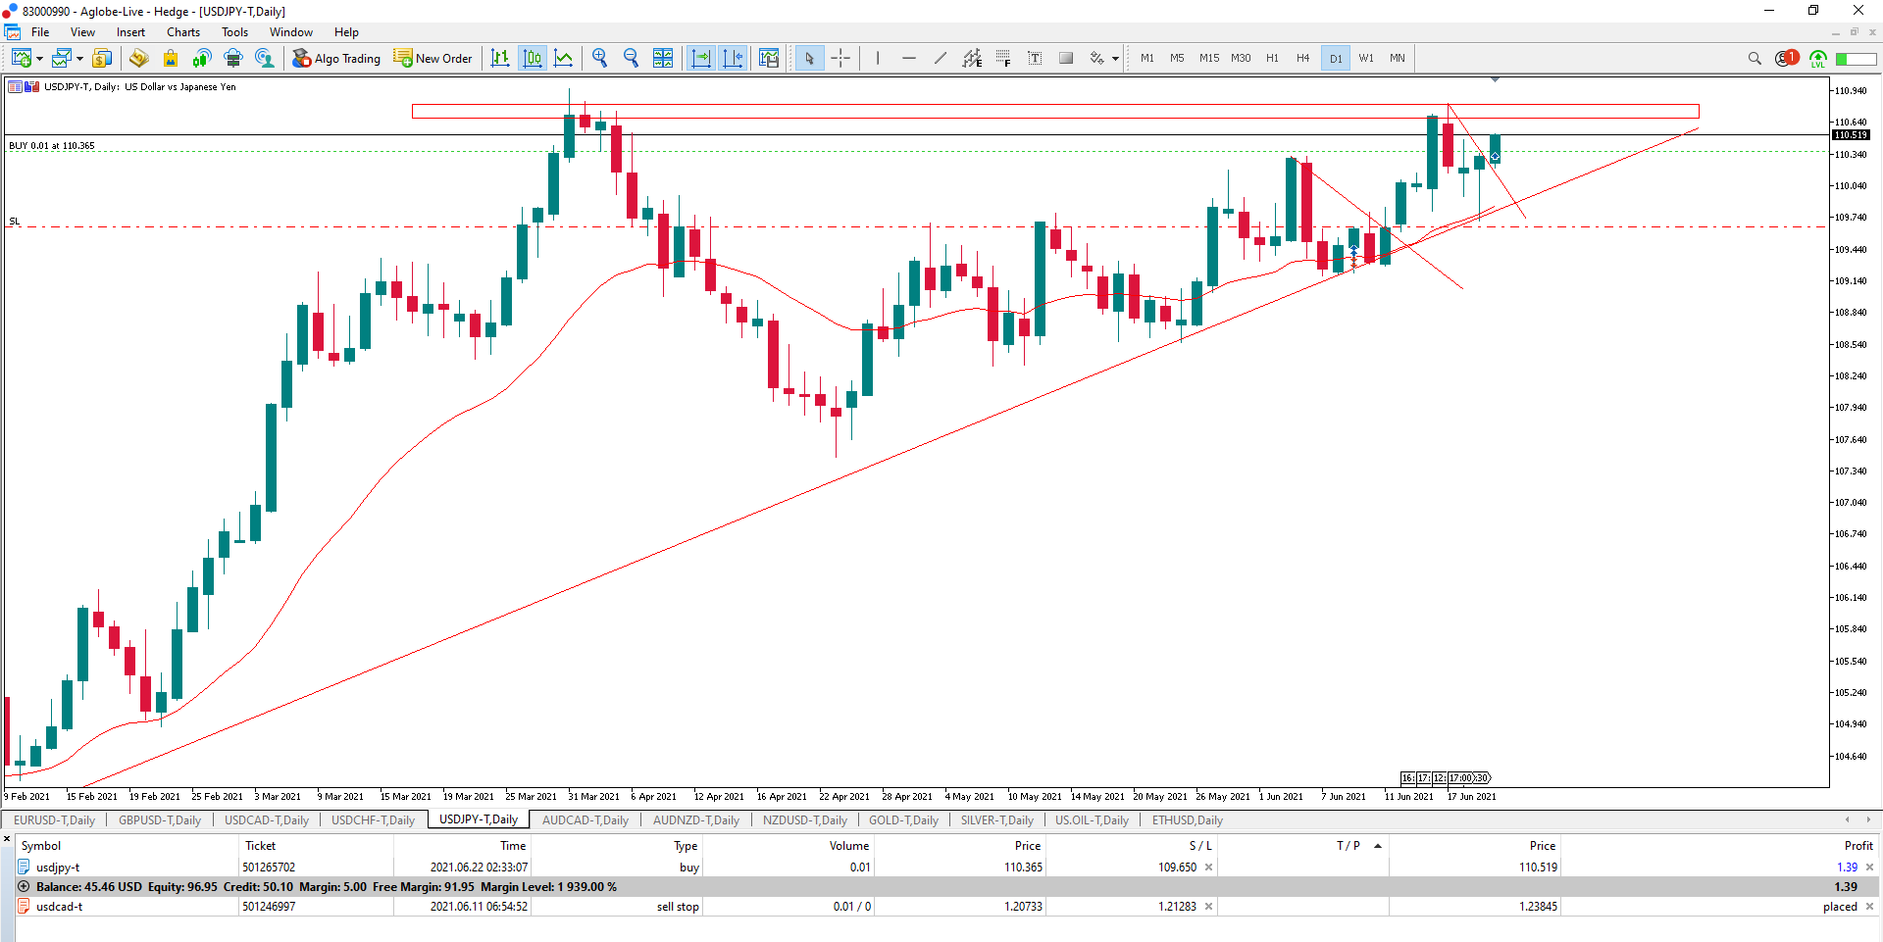Viewport: 1883px width, 942px height.
Task: Draw a horizontal line tool
Action: tap(909, 59)
